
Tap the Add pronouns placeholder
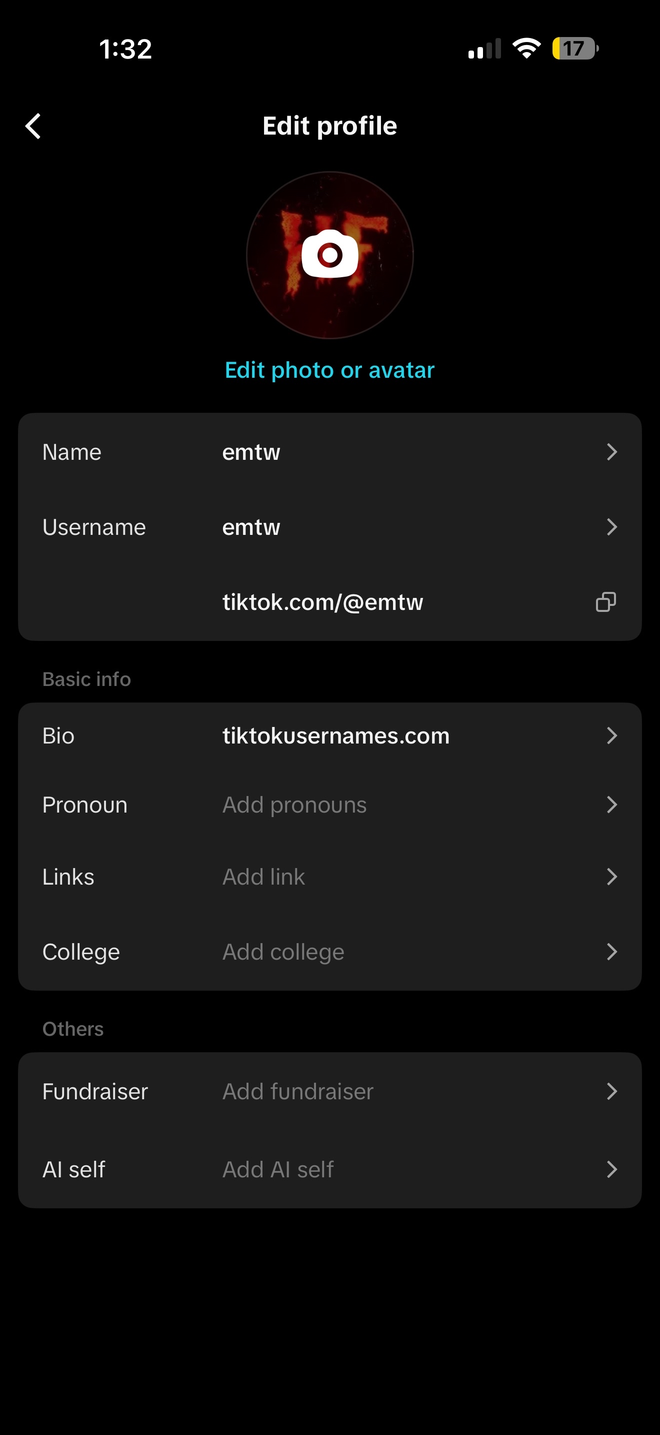tap(294, 805)
